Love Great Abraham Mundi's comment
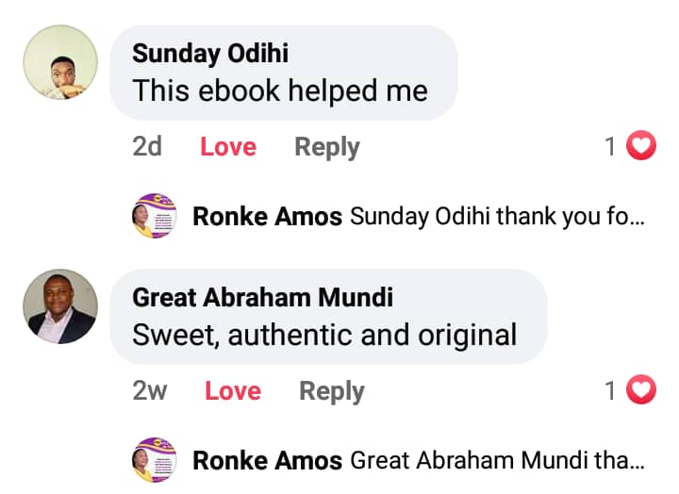This screenshot has height=494, width=679. (232, 390)
